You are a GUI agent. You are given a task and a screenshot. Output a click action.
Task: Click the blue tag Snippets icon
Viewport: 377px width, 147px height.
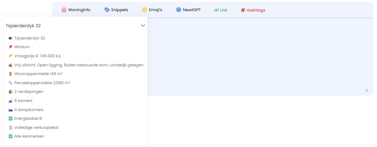coord(107,10)
